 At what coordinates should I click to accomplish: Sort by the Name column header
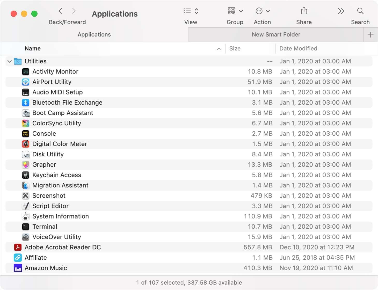(33, 48)
